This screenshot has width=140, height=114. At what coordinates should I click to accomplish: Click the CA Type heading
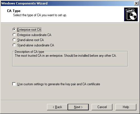tap(14, 11)
